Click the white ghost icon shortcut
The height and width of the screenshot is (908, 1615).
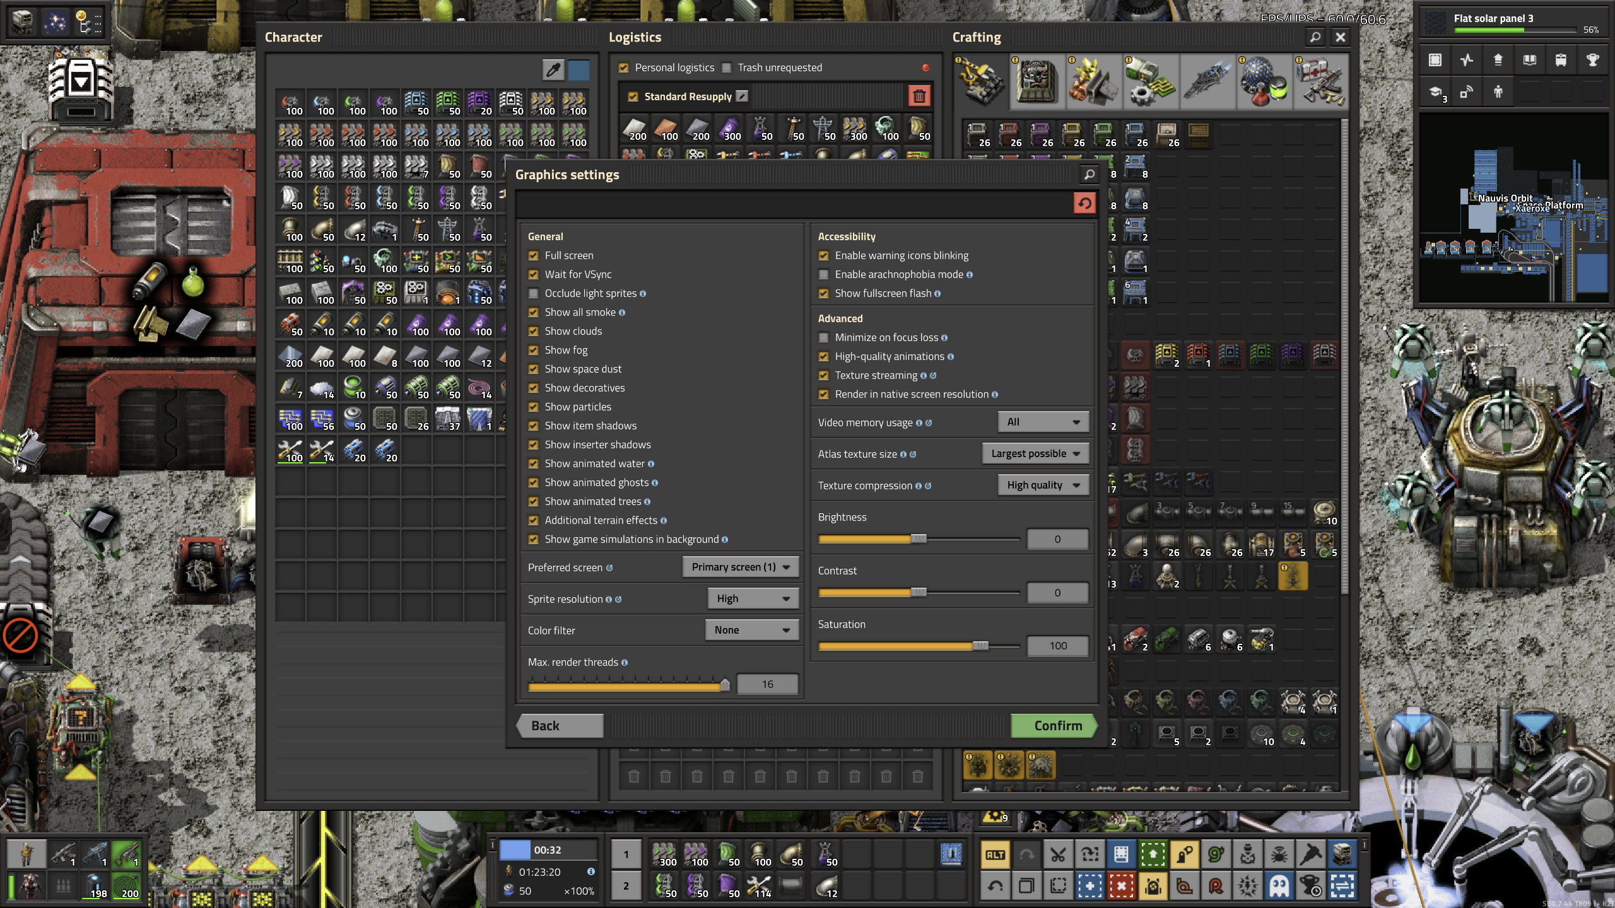pos(1279,887)
